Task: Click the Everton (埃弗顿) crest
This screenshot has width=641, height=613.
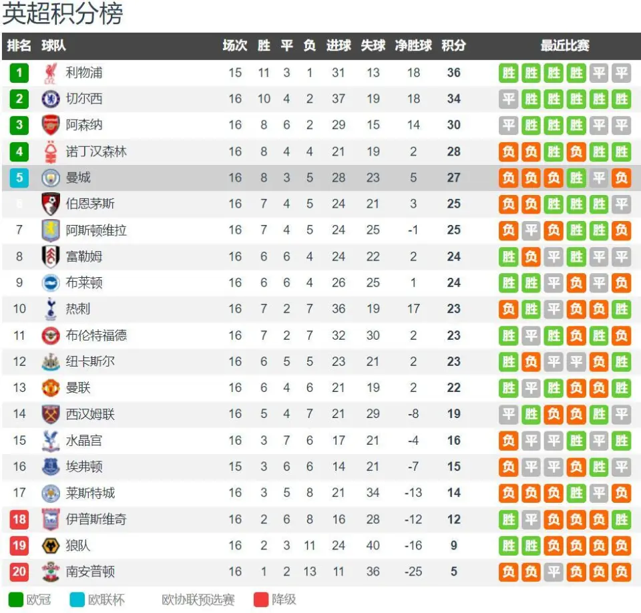Action: pyautogui.click(x=51, y=467)
